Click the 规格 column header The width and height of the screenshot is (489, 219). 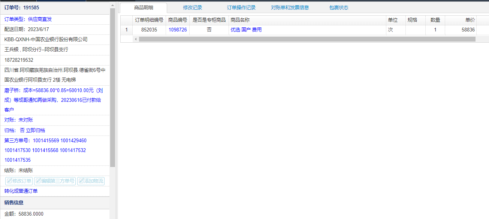click(x=416, y=20)
